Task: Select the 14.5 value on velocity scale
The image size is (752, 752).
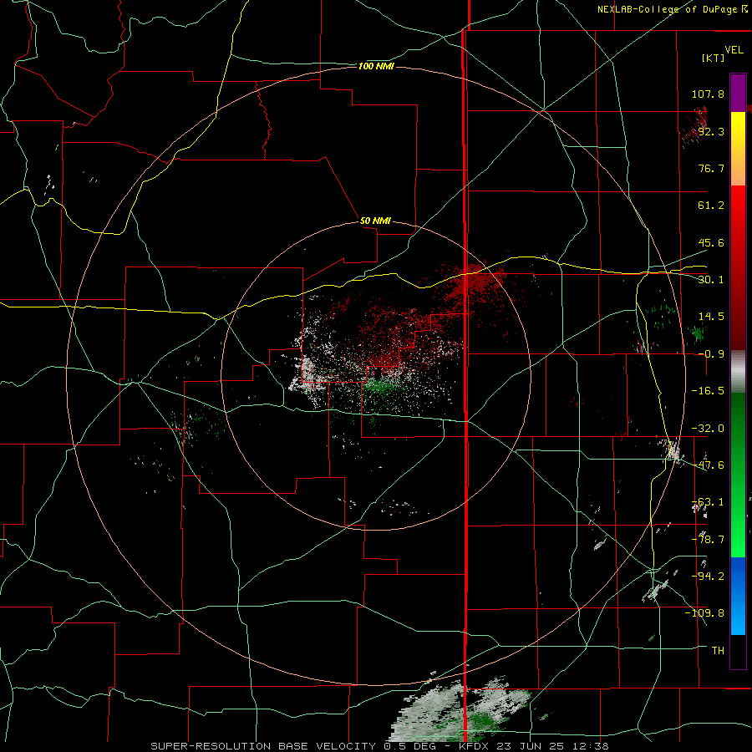Action: point(711,317)
